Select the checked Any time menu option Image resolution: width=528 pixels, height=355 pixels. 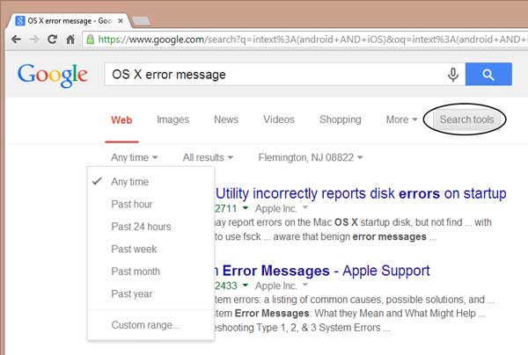(x=150, y=182)
